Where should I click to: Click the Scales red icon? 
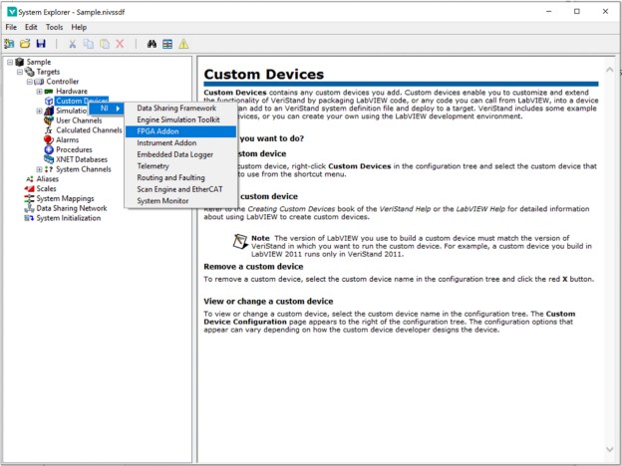29,188
